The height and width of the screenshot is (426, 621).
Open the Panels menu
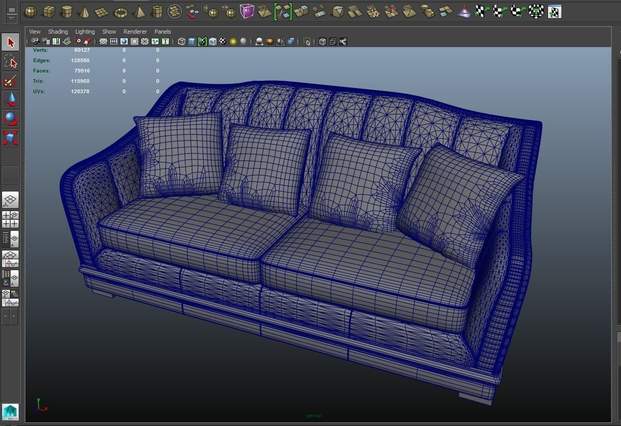162,32
